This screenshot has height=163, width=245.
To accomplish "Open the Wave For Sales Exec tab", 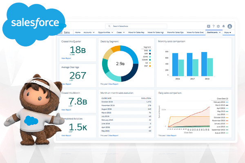I will click(x=195, y=33).
